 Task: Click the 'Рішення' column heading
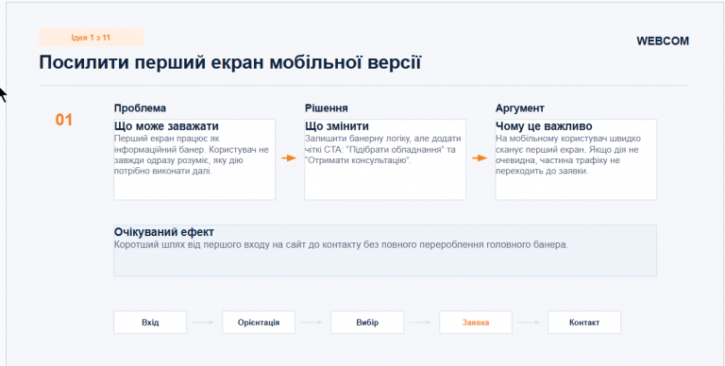(327, 108)
